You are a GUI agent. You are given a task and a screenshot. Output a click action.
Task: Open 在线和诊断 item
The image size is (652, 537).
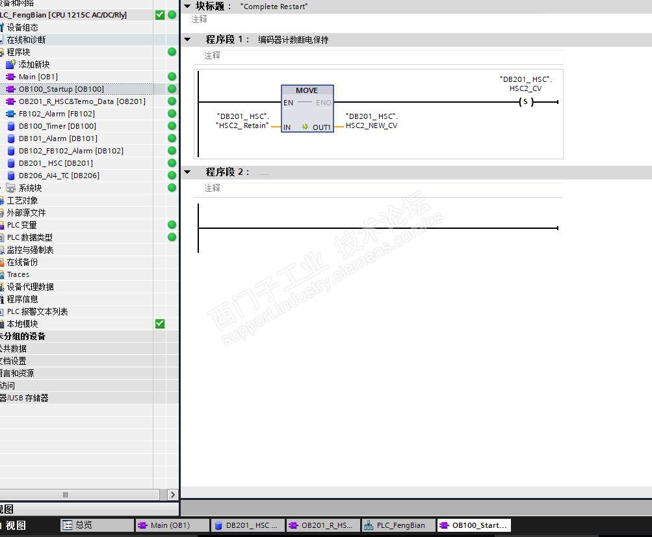[26, 40]
